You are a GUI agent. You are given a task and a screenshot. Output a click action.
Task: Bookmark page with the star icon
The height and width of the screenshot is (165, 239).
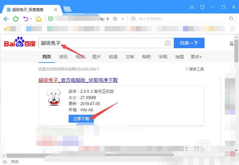pos(115,19)
